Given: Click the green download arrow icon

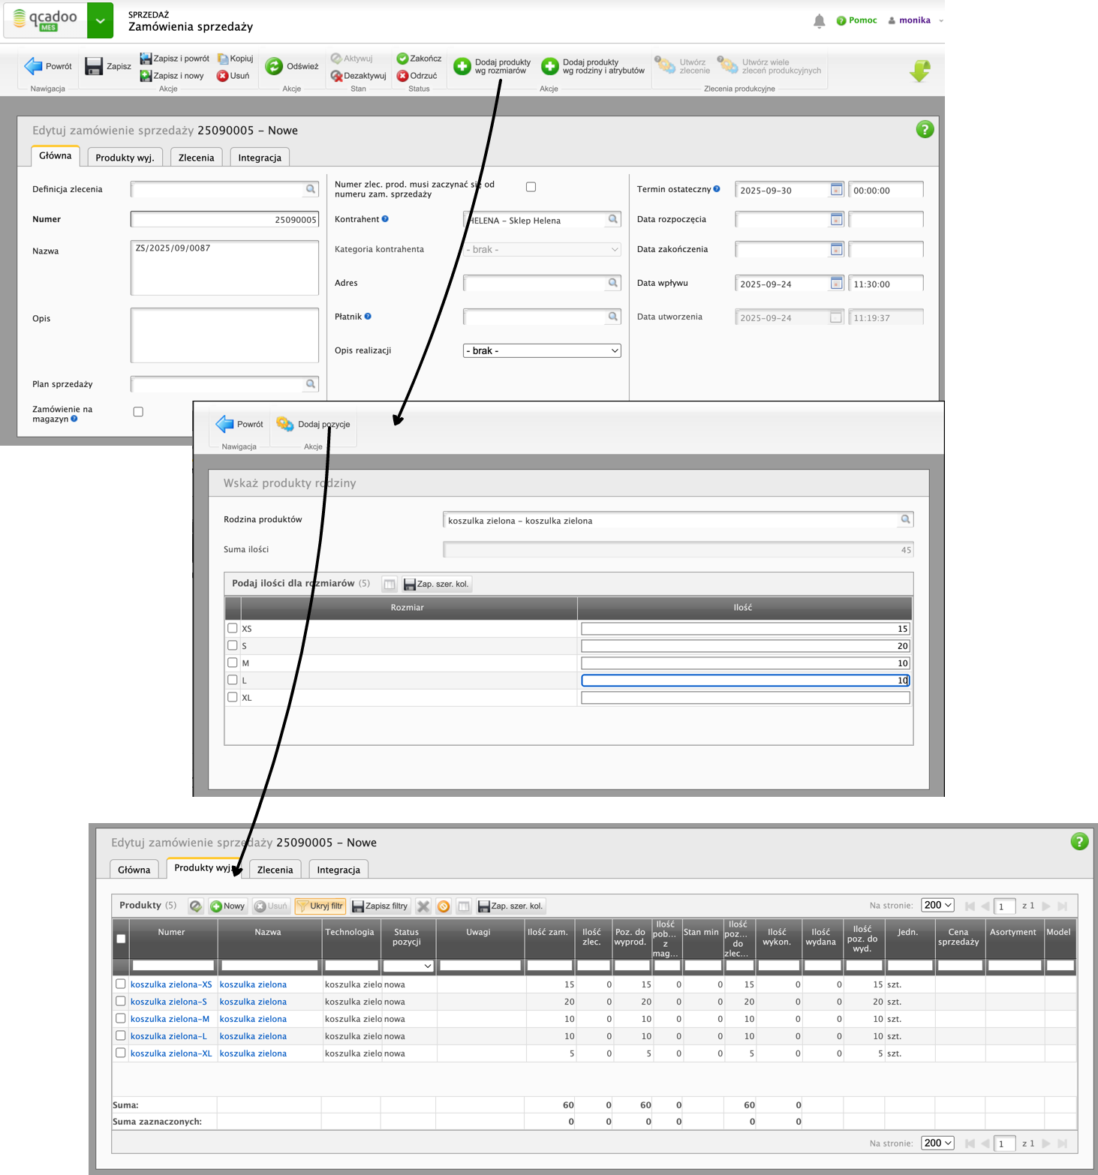Looking at the screenshot, I should click(x=919, y=71).
